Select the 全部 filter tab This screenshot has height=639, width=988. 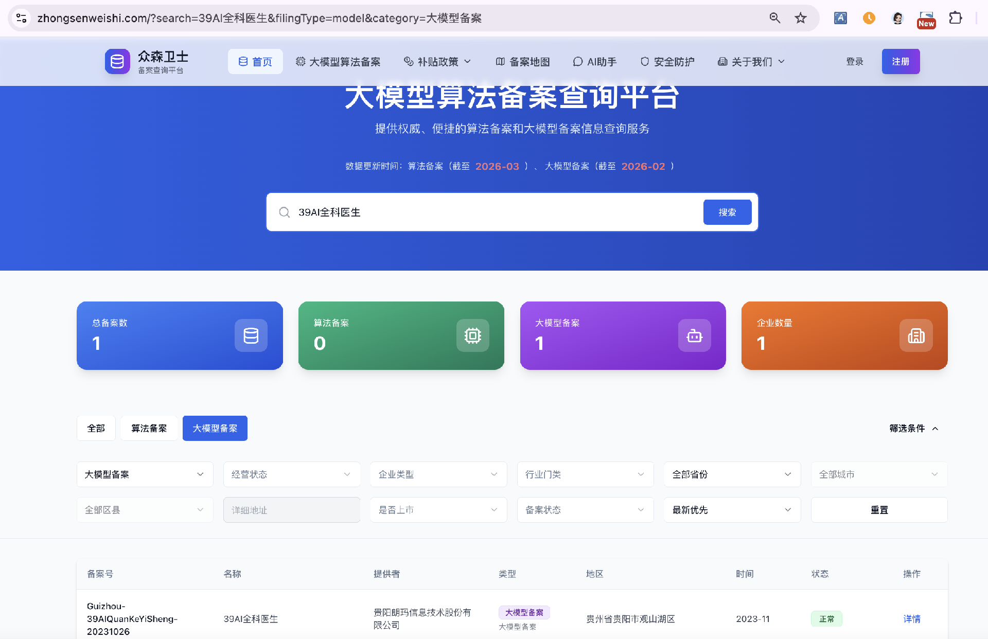pyautogui.click(x=96, y=428)
